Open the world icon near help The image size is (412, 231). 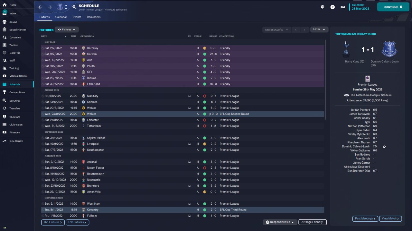point(322,7)
